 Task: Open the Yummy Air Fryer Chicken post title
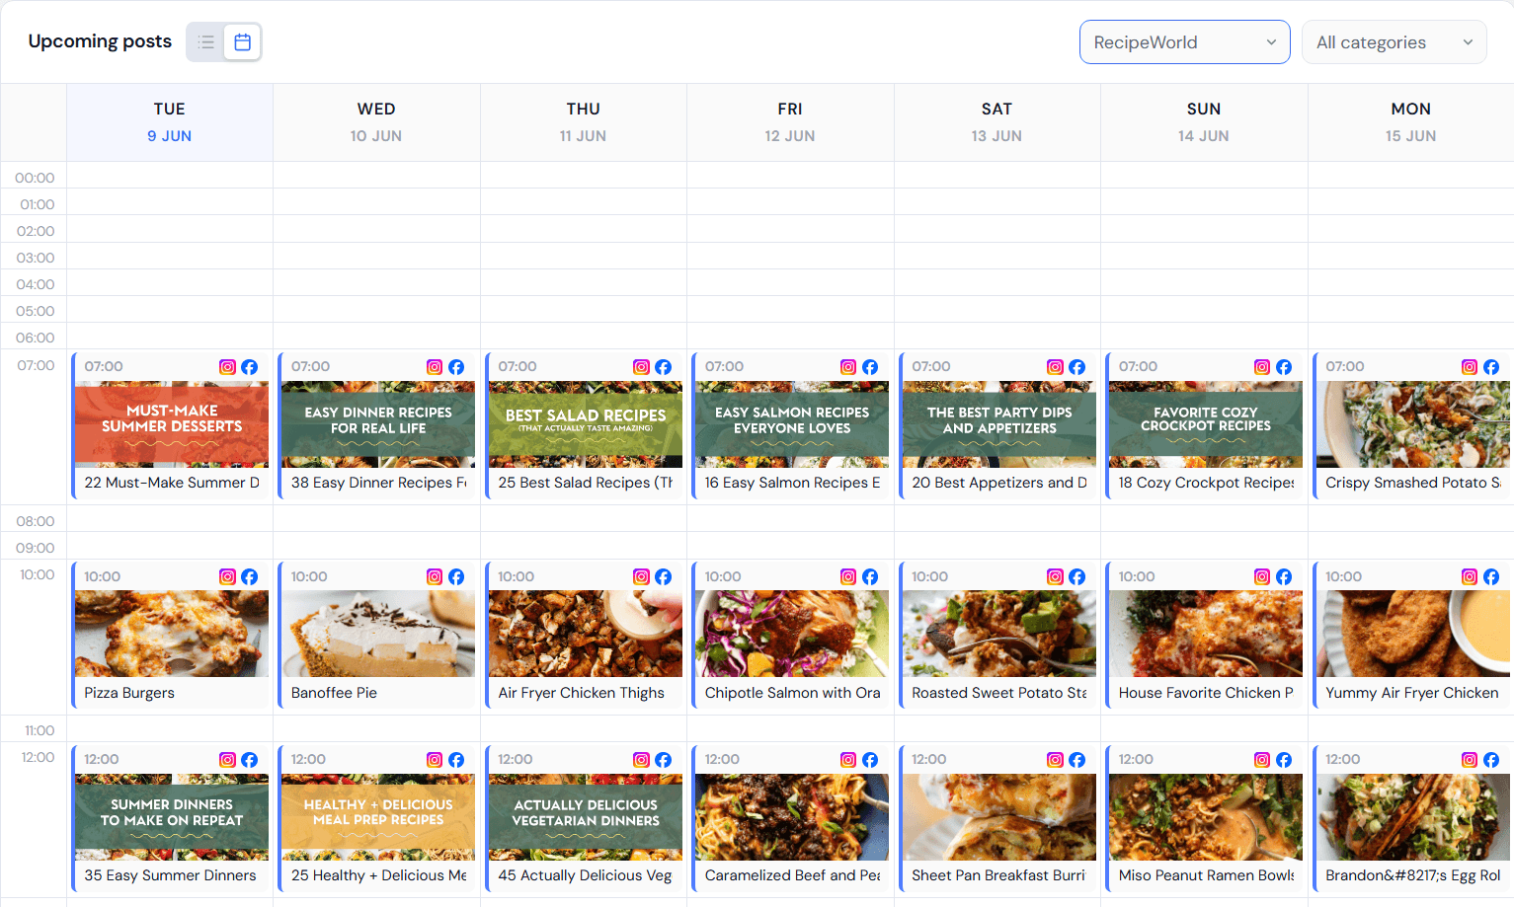[x=1412, y=693]
